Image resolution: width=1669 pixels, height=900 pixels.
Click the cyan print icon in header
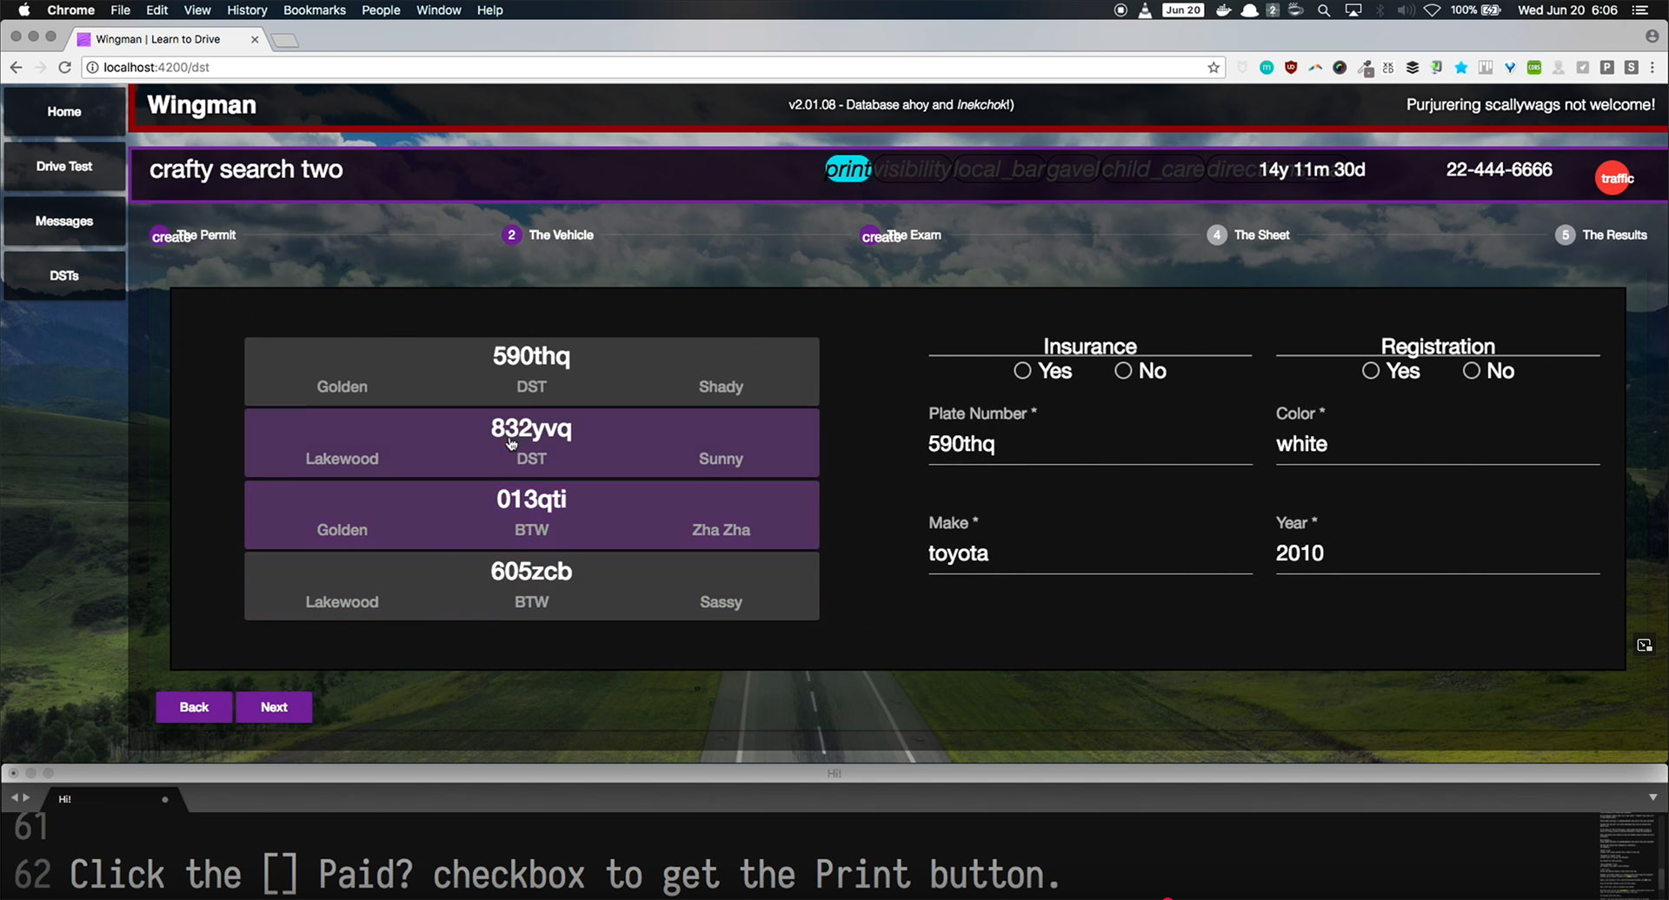[848, 169]
